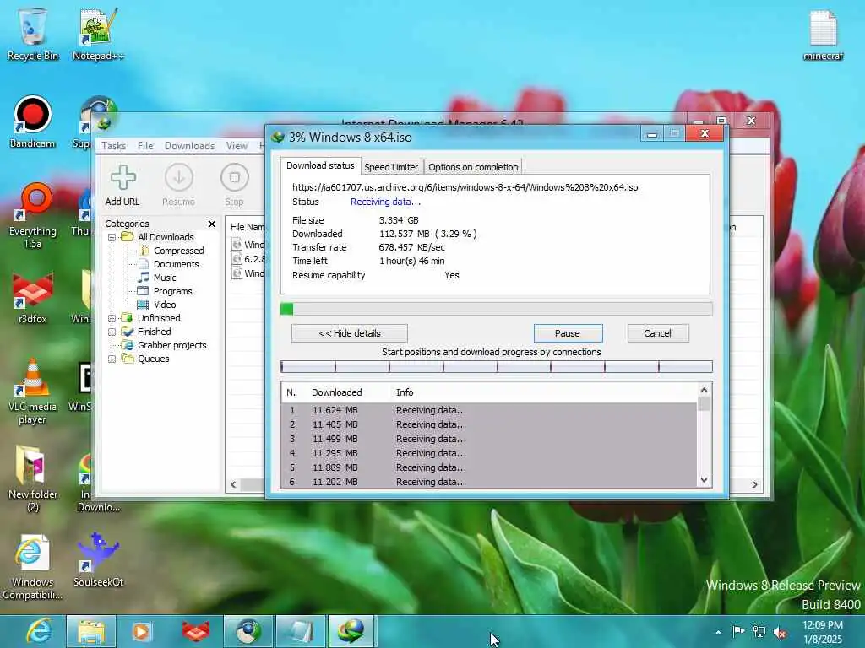Viewport: 865px width, 648px height.
Task: Cancel the download
Action: click(657, 333)
